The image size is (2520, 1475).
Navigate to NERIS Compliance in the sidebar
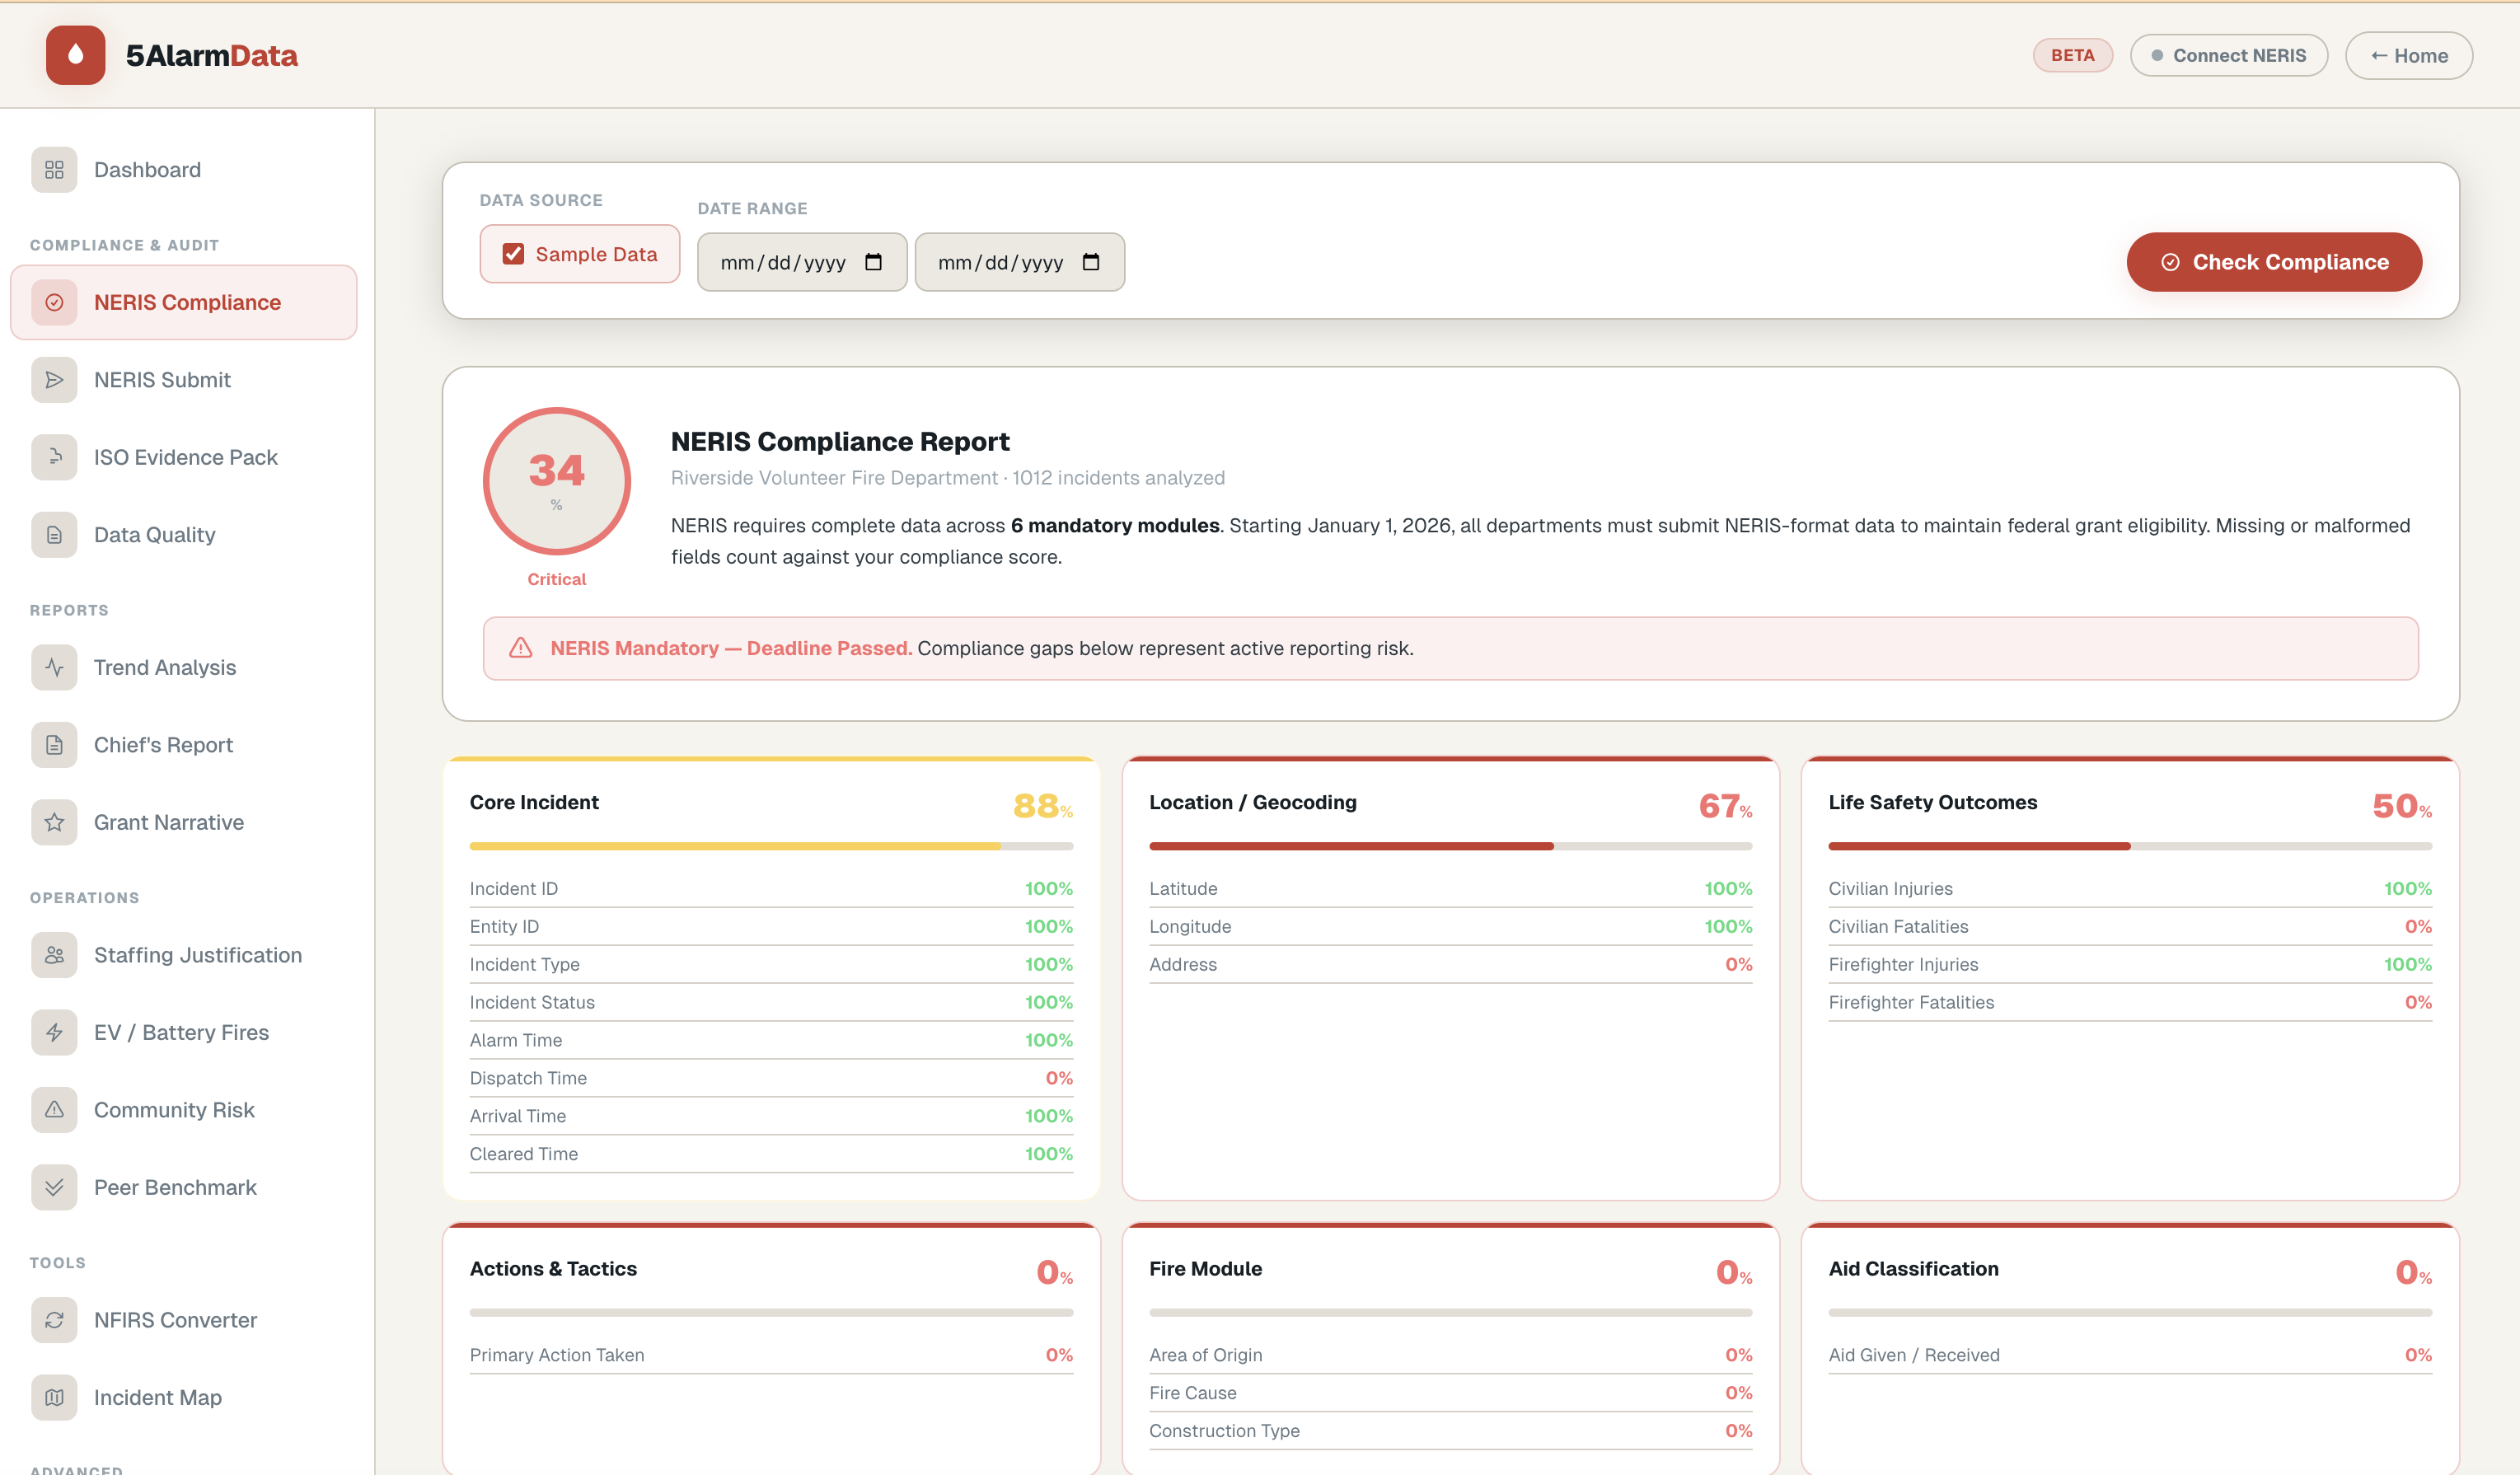point(186,301)
